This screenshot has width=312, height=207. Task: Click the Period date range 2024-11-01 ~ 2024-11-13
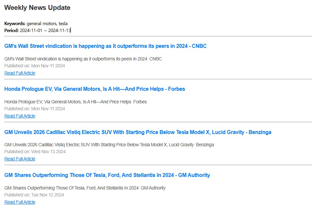click(x=45, y=30)
